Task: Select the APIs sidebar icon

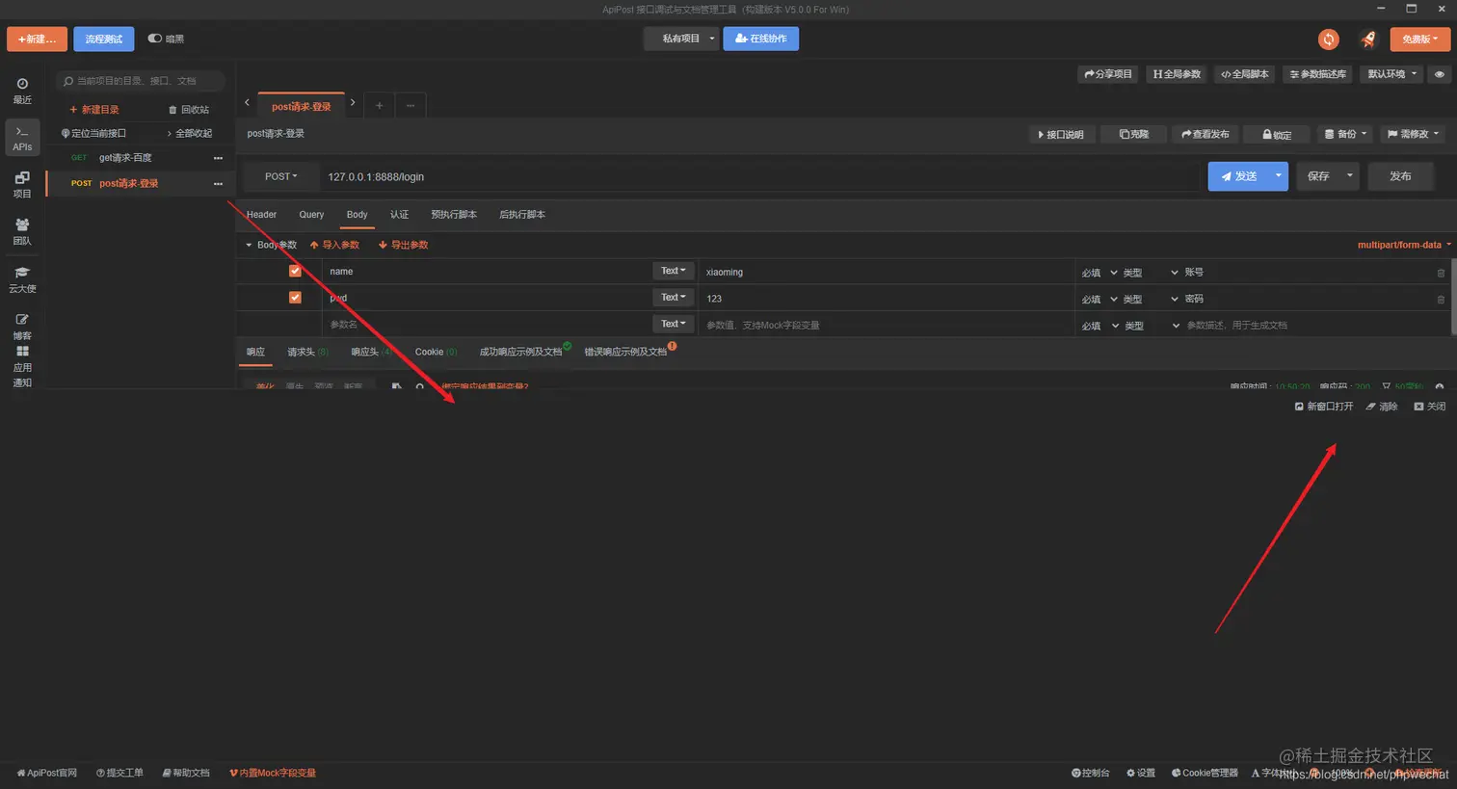Action: (x=22, y=138)
